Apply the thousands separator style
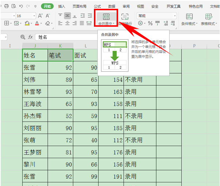 (158, 23)
